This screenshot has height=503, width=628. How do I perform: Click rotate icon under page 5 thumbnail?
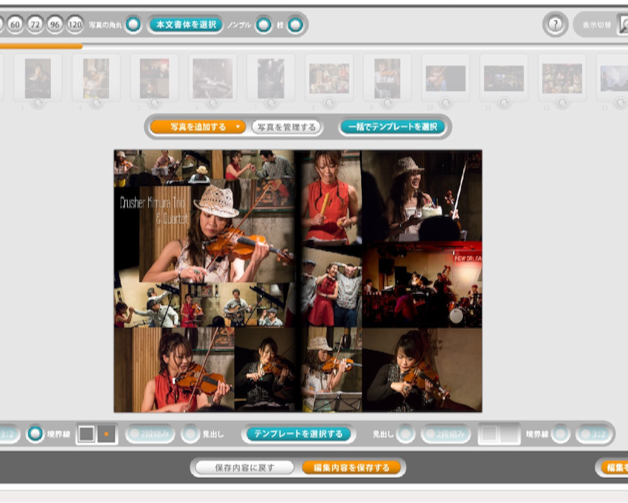point(155,103)
